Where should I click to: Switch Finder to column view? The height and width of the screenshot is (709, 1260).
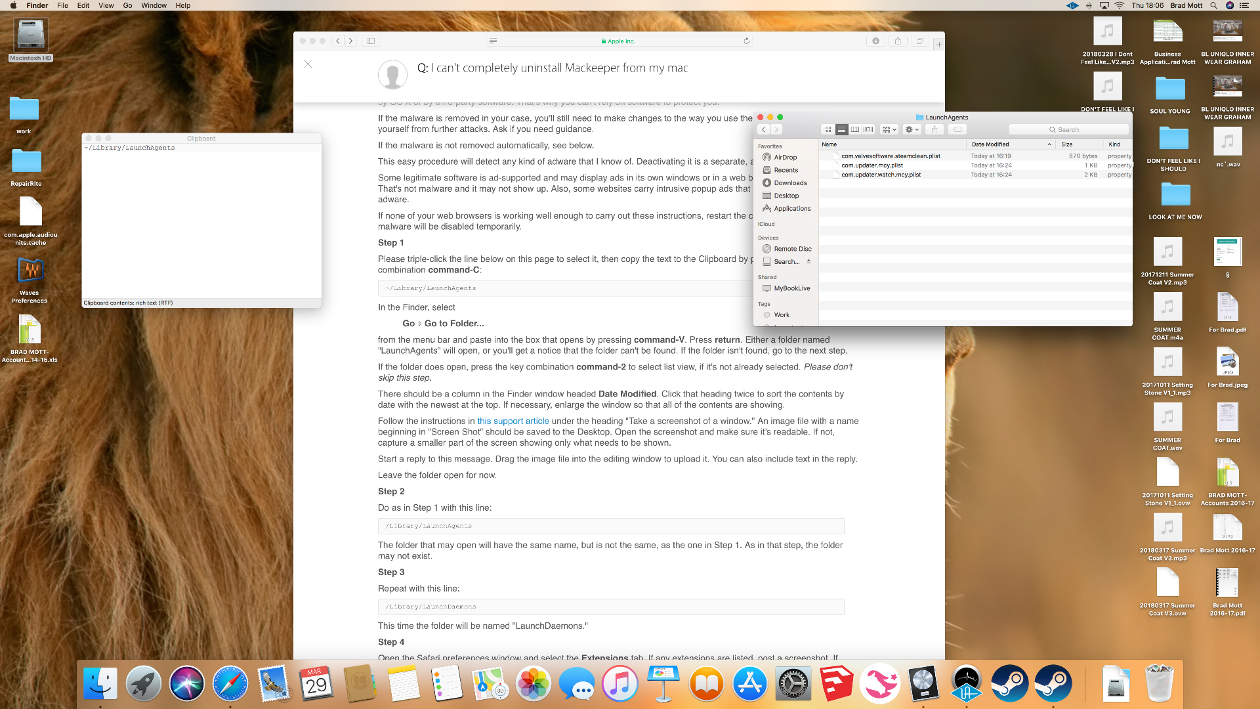click(x=855, y=129)
